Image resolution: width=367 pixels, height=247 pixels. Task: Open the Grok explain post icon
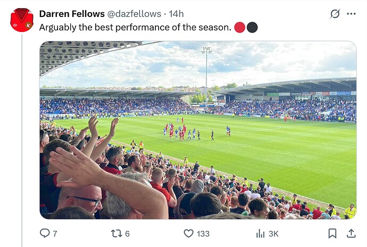click(335, 14)
